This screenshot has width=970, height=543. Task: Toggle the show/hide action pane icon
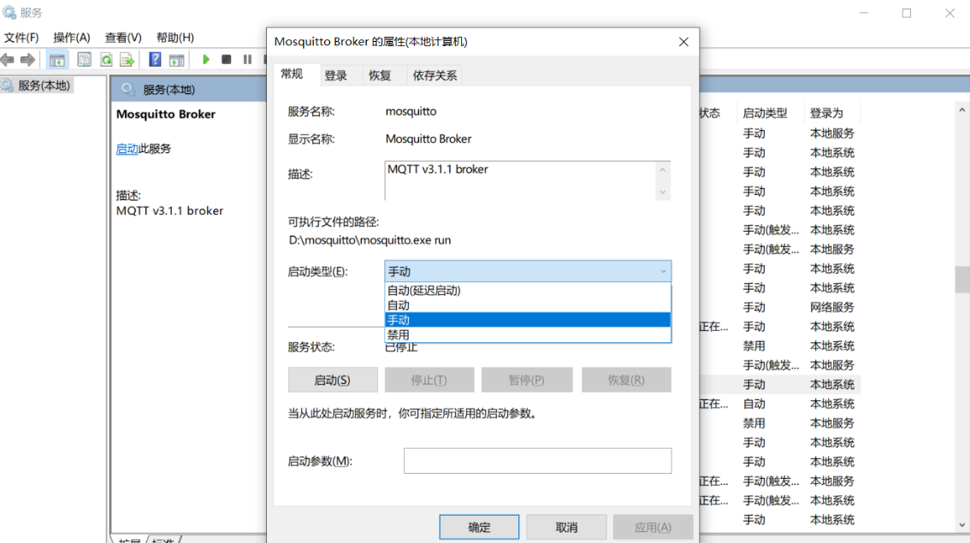pyautogui.click(x=177, y=60)
